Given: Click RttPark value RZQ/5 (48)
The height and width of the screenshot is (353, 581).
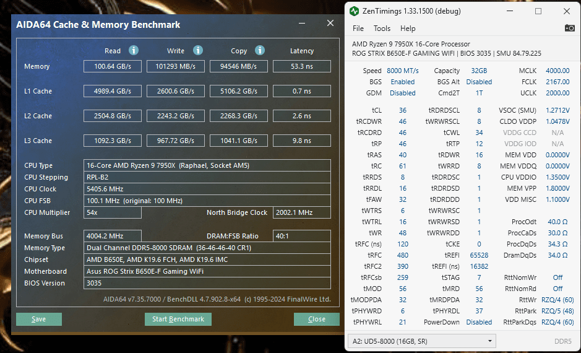Looking at the screenshot, I should (557, 311).
